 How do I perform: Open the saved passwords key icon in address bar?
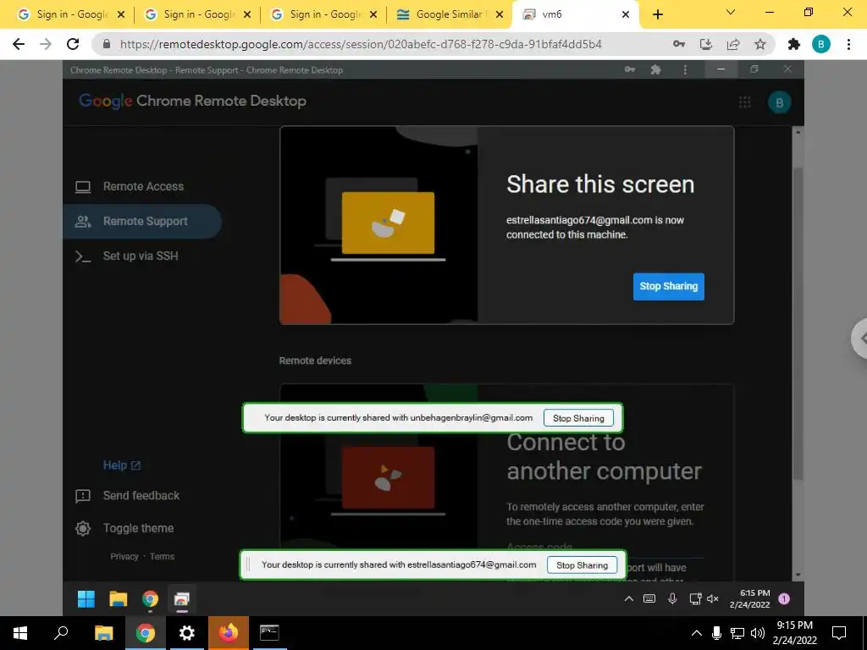679,44
